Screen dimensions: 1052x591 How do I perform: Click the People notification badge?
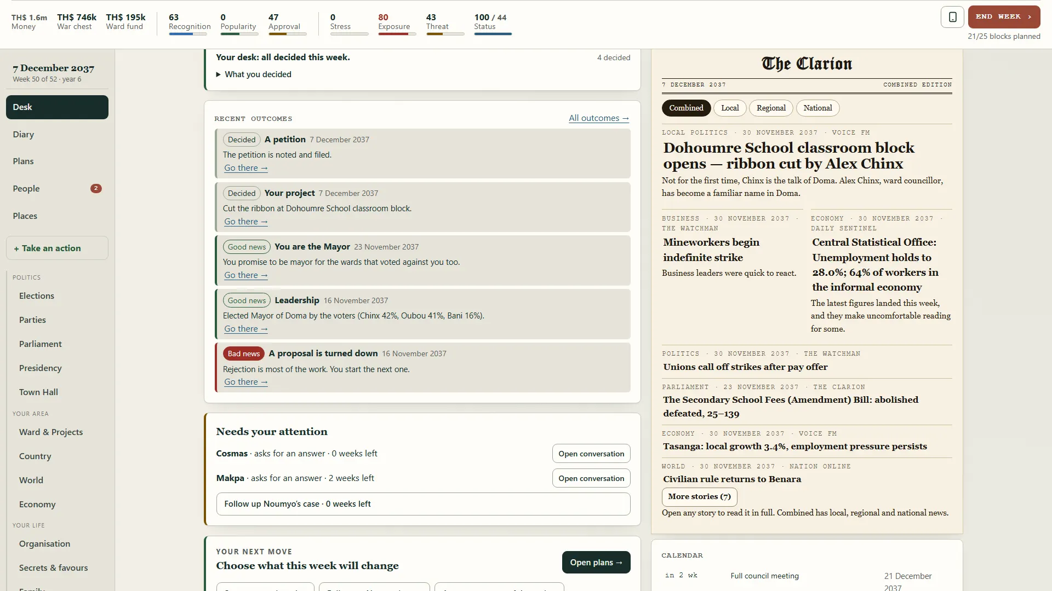click(96, 188)
